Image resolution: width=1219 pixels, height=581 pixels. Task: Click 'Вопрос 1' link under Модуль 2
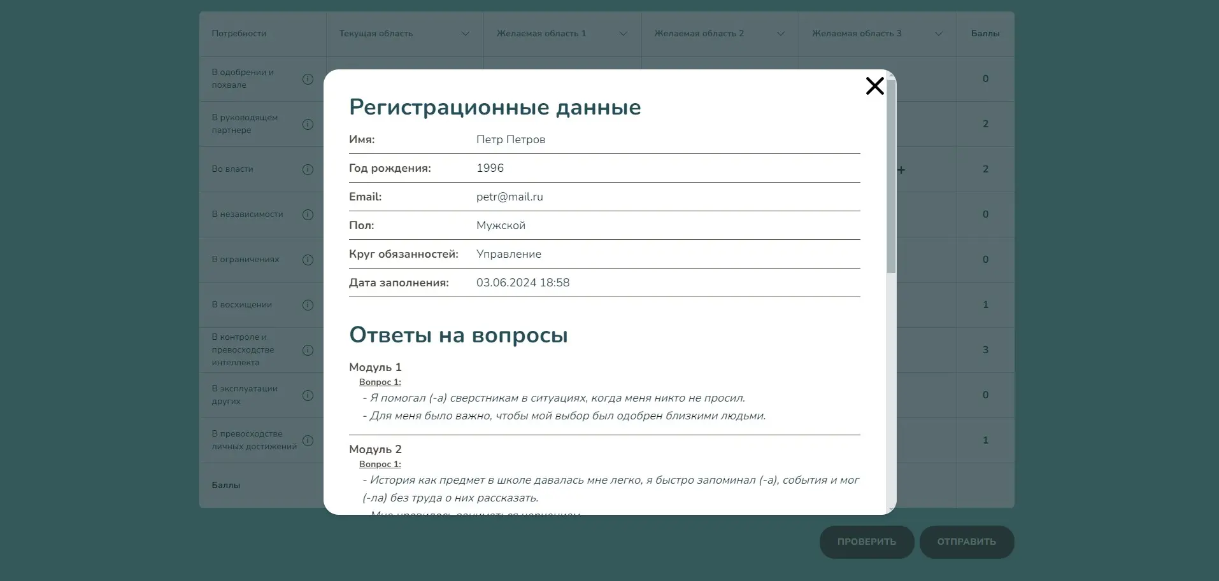(380, 465)
